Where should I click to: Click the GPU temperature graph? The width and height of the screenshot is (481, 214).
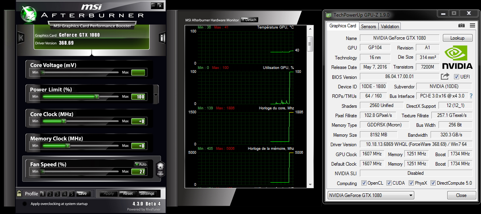pyautogui.click(x=245, y=47)
